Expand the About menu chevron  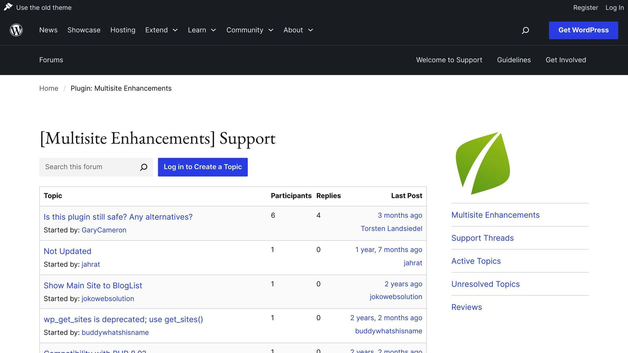[x=311, y=30]
